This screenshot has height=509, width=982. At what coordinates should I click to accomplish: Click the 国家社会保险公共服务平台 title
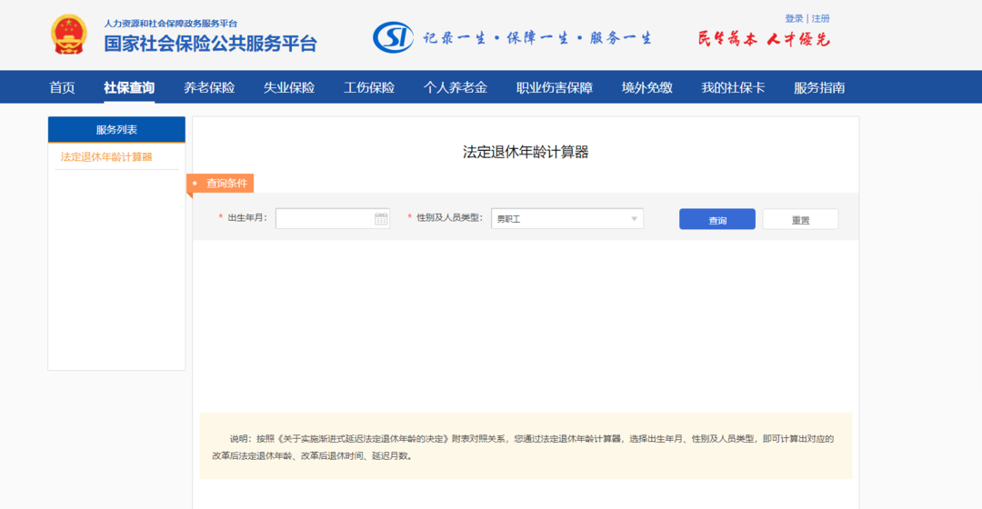(210, 43)
